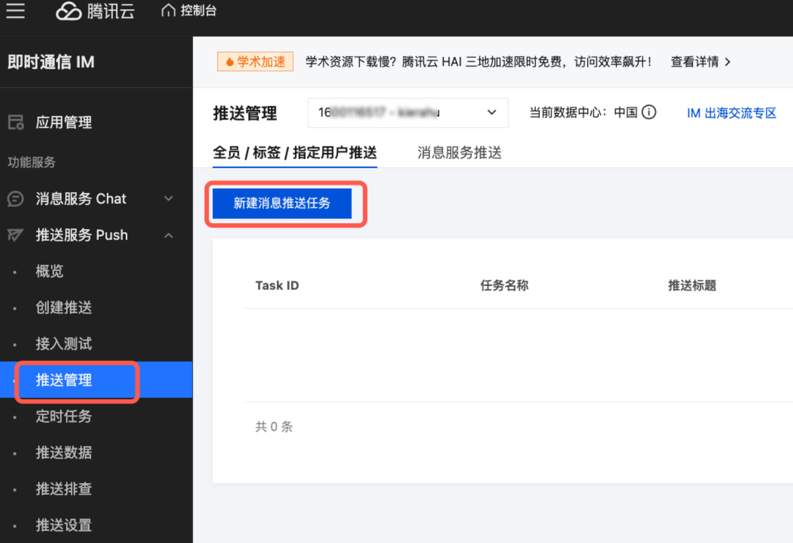Viewport: 793px width, 543px height.
Task: Click the Task ID column header
Action: point(277,285)
